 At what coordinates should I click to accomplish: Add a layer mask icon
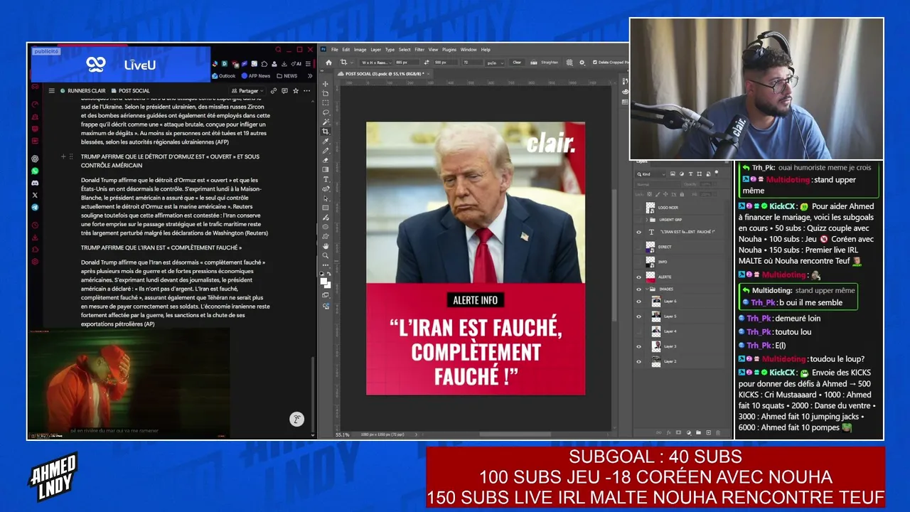pyautogui.click(x=678, y=432)
